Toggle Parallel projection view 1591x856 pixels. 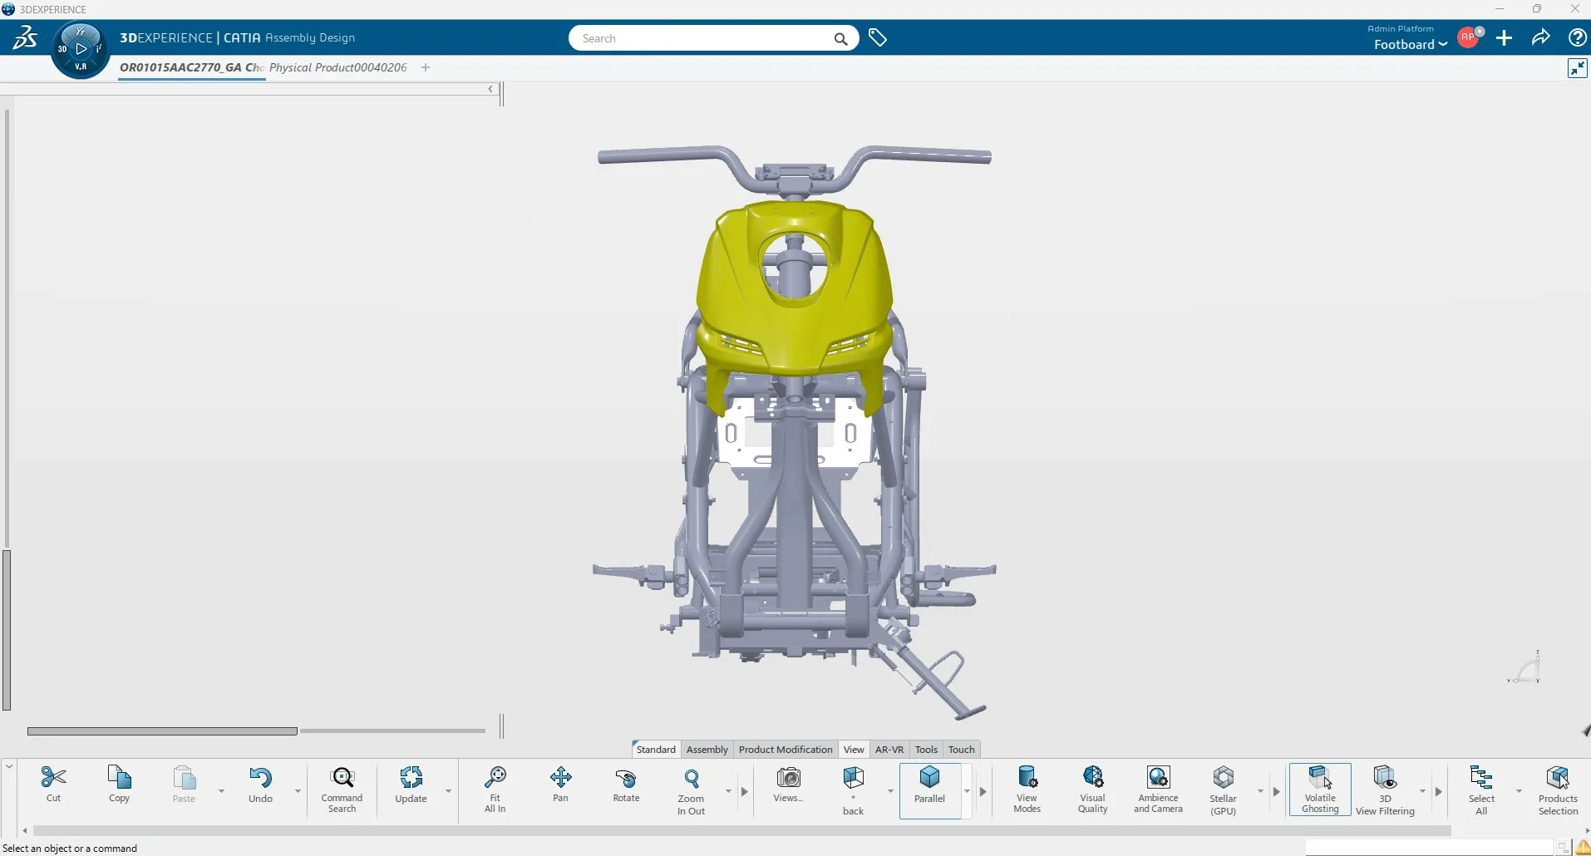[x=930, y=789]
